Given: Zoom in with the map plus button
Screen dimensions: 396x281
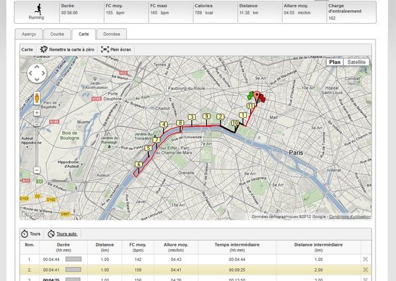Looking at the screenshot, I should 37,112.
